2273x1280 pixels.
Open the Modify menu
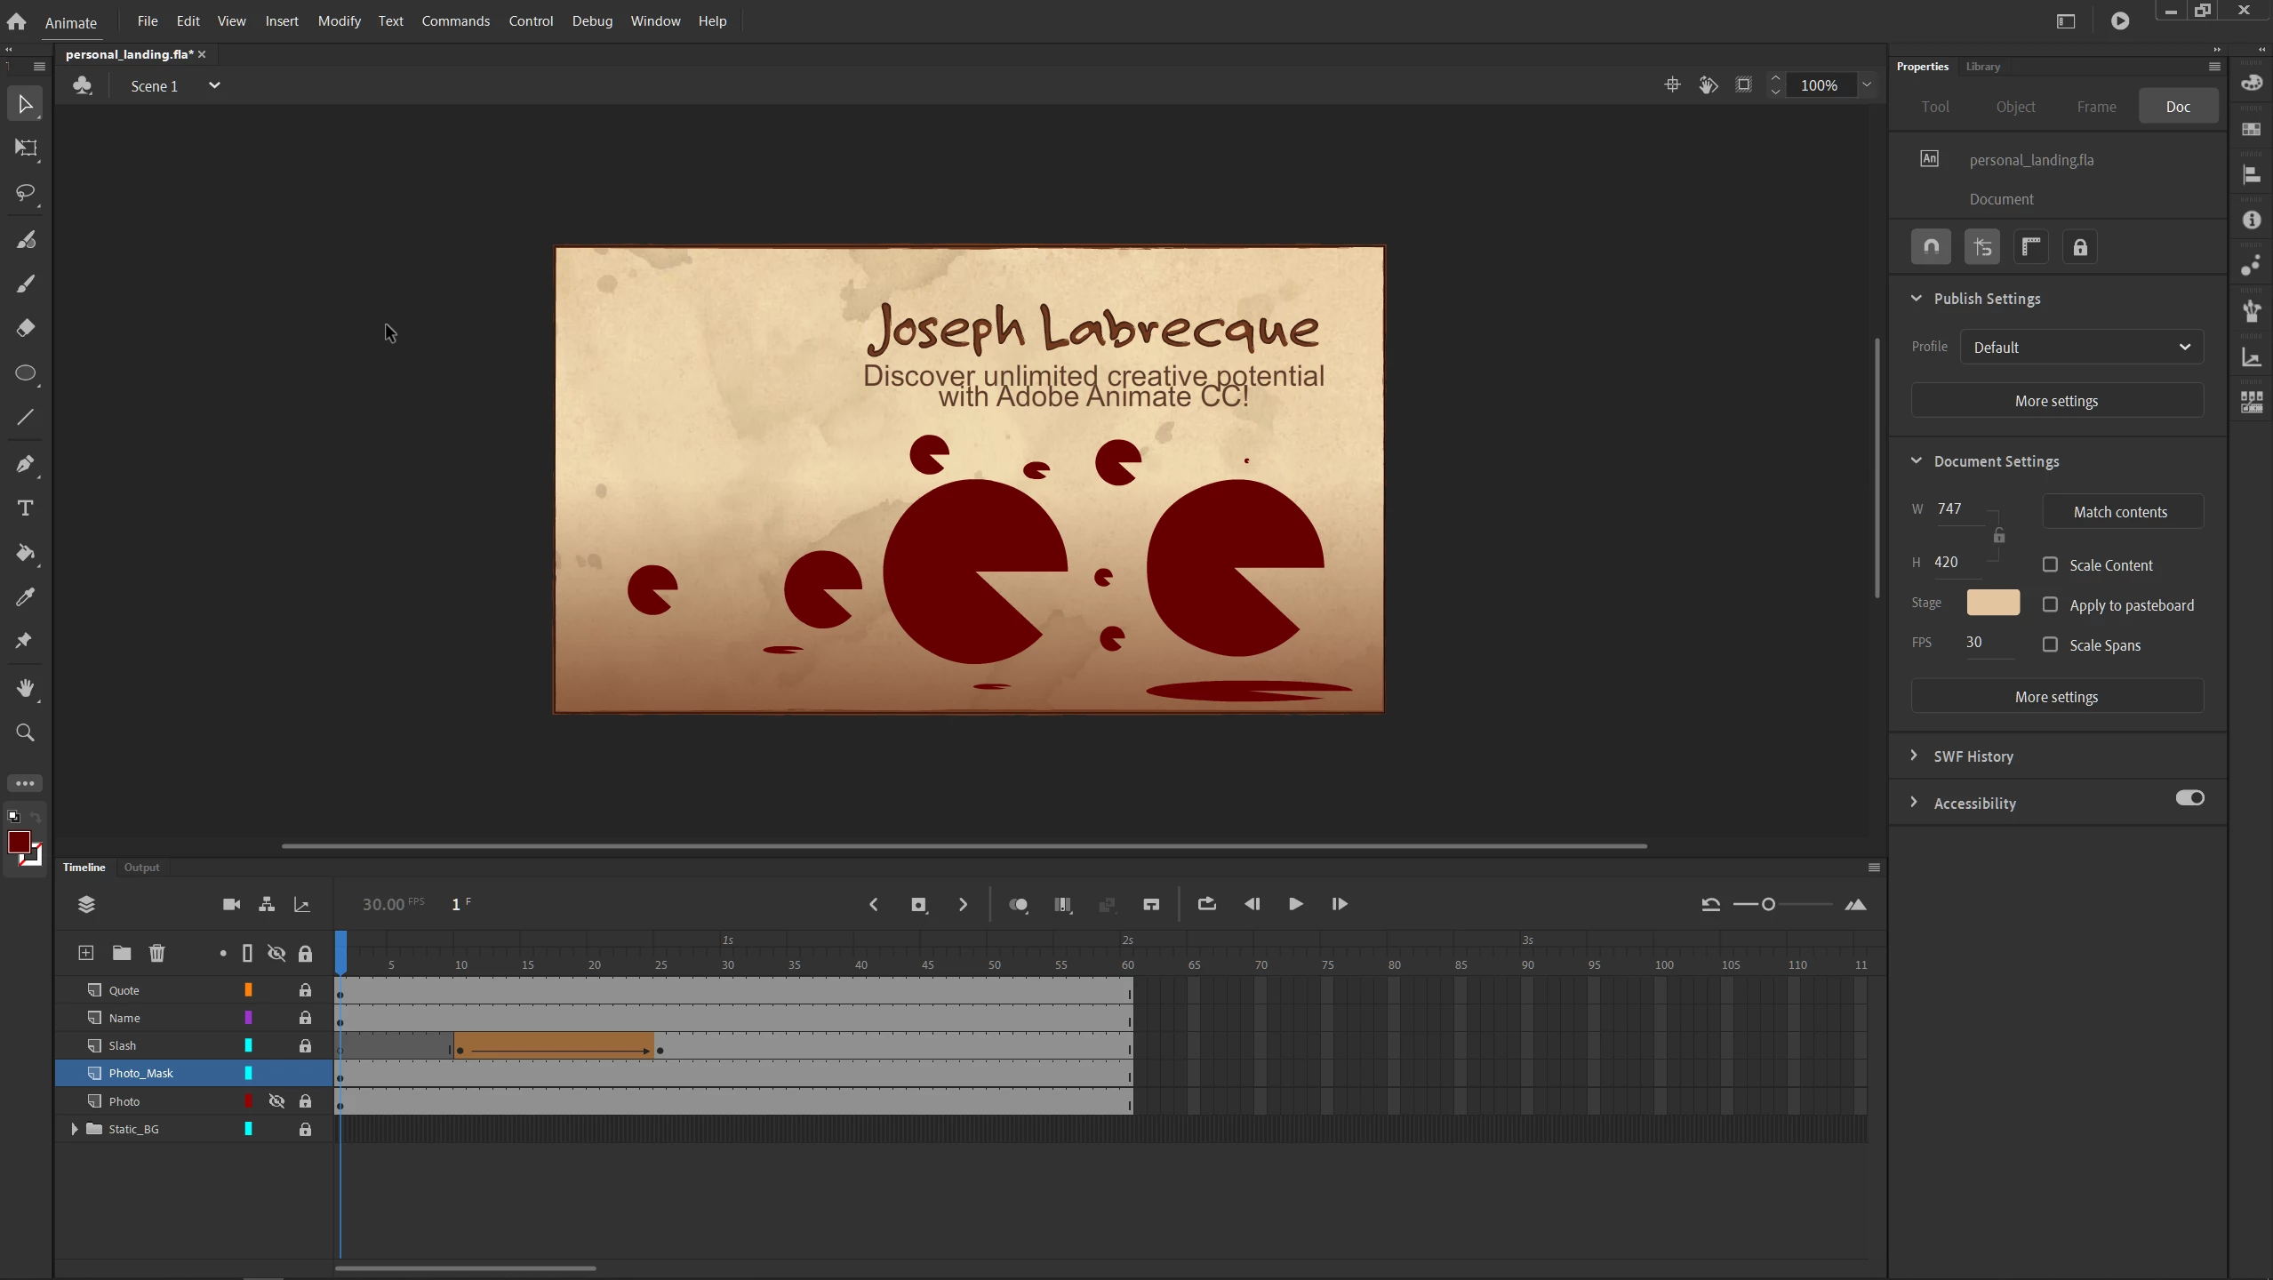(x=339, y=20)
